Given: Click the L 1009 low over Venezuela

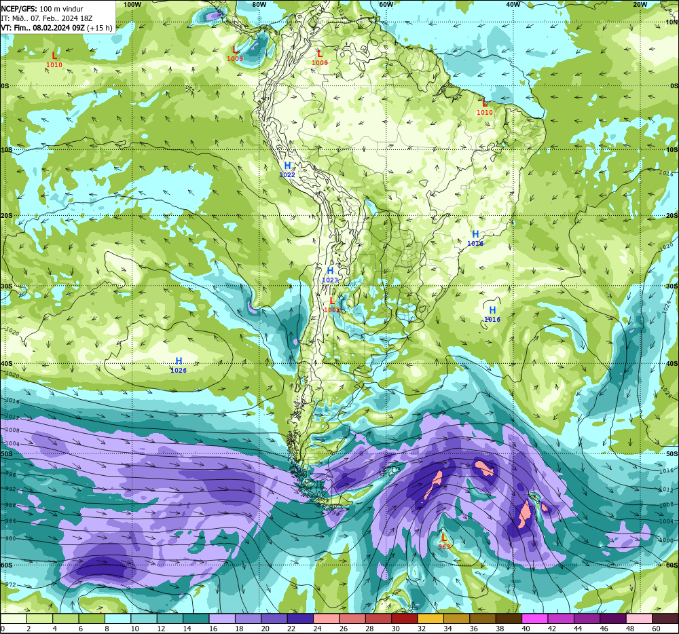Looking at the screenshot, I should (x=320, y=58).
